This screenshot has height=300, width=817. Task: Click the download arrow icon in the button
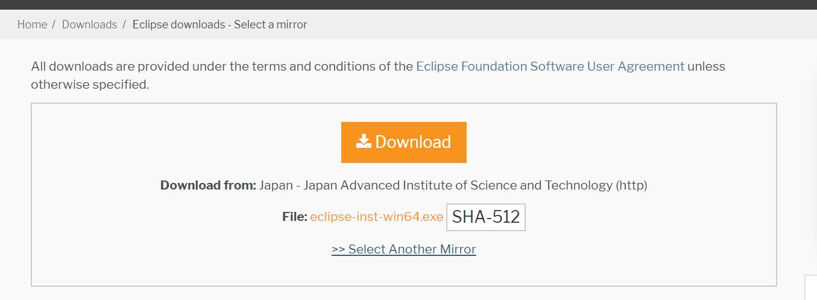coord(364,142)
